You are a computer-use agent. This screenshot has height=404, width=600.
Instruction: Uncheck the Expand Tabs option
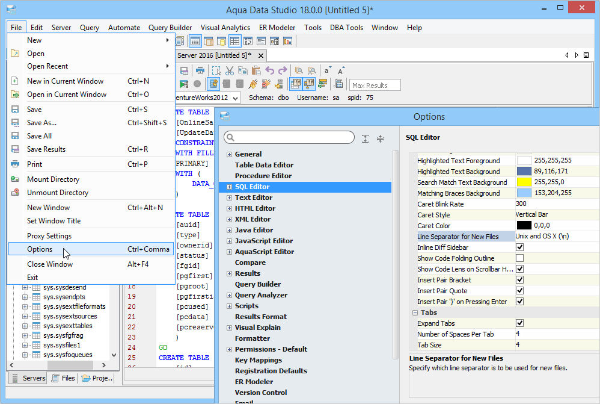[519, 323]
